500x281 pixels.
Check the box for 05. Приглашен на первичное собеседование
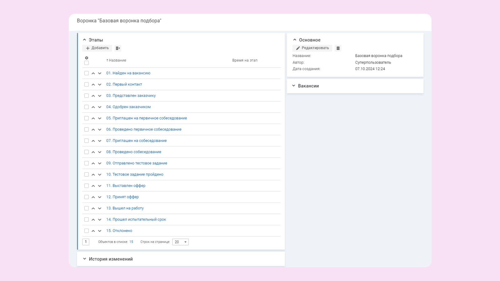87,118
